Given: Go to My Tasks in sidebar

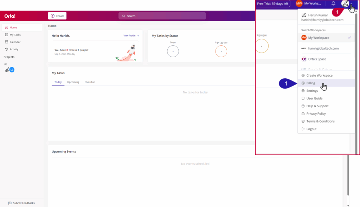Looking at the screenshot, I should coord(15,35).
